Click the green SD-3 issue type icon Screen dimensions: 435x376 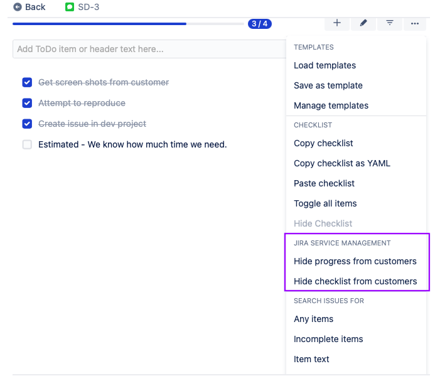point(70,7)
